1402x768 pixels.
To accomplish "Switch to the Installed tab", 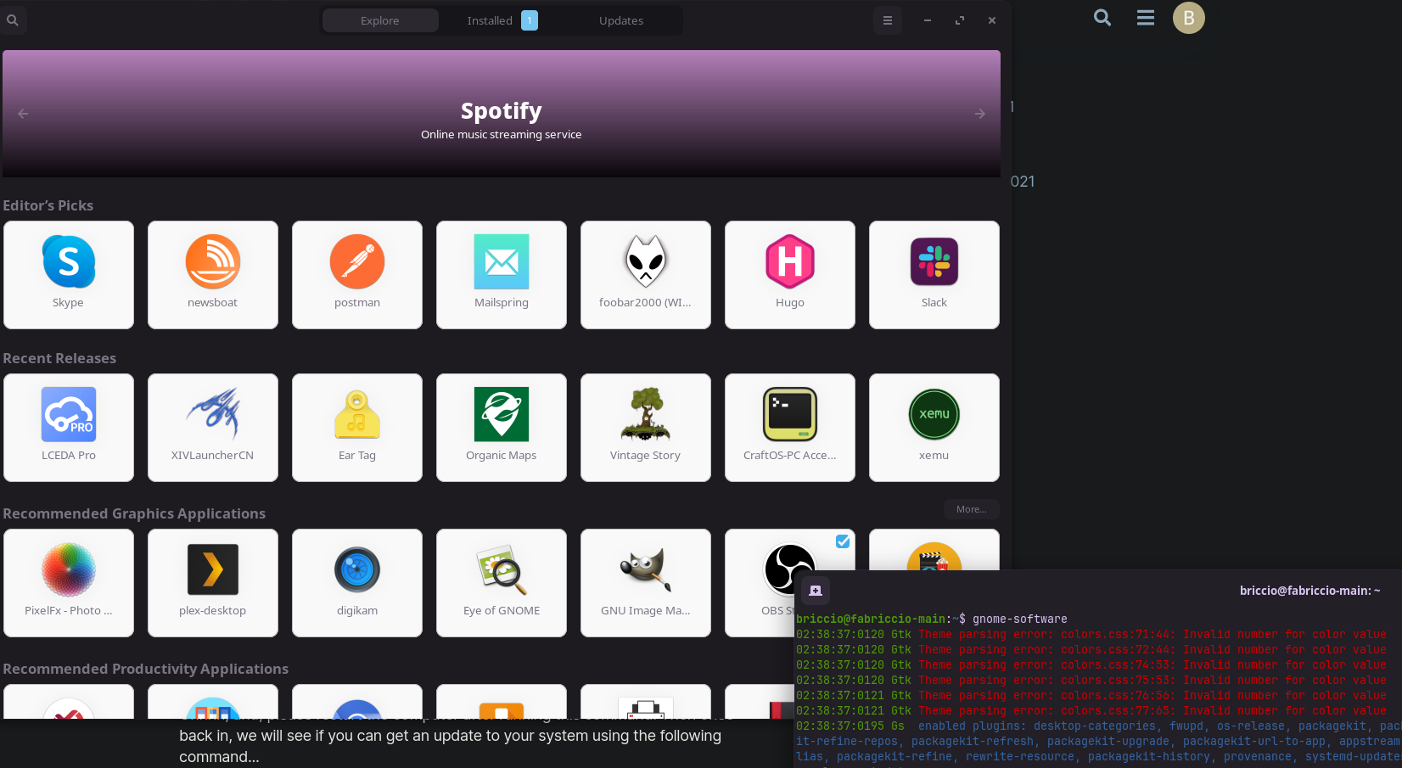I will click(x=502, y=20).
